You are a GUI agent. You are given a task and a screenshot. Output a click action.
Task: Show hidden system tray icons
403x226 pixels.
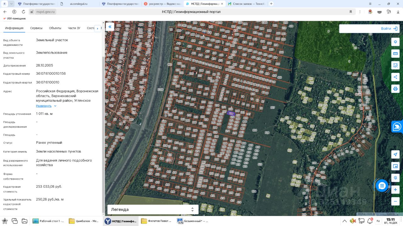point(345,221)
